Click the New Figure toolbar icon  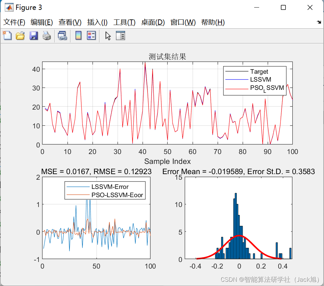point(7,36)
